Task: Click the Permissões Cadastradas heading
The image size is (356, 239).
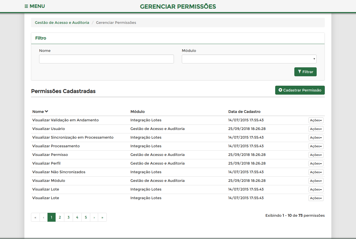Action: (63, 91)
